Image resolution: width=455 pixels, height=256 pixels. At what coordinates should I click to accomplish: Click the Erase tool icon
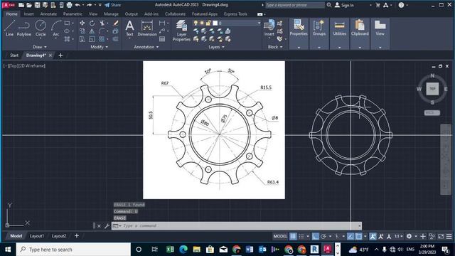115,23
